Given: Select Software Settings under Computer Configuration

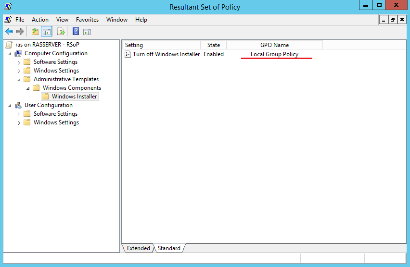Looking at the screenshot, I should 55,62.
